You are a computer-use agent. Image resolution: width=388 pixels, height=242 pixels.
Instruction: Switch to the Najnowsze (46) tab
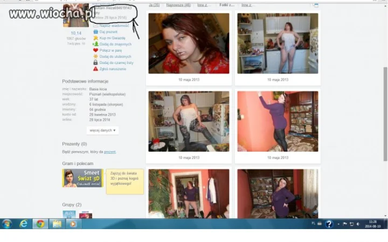pyautogui.click(x=178, y=5)
